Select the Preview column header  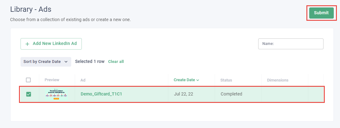click(52, 80)
